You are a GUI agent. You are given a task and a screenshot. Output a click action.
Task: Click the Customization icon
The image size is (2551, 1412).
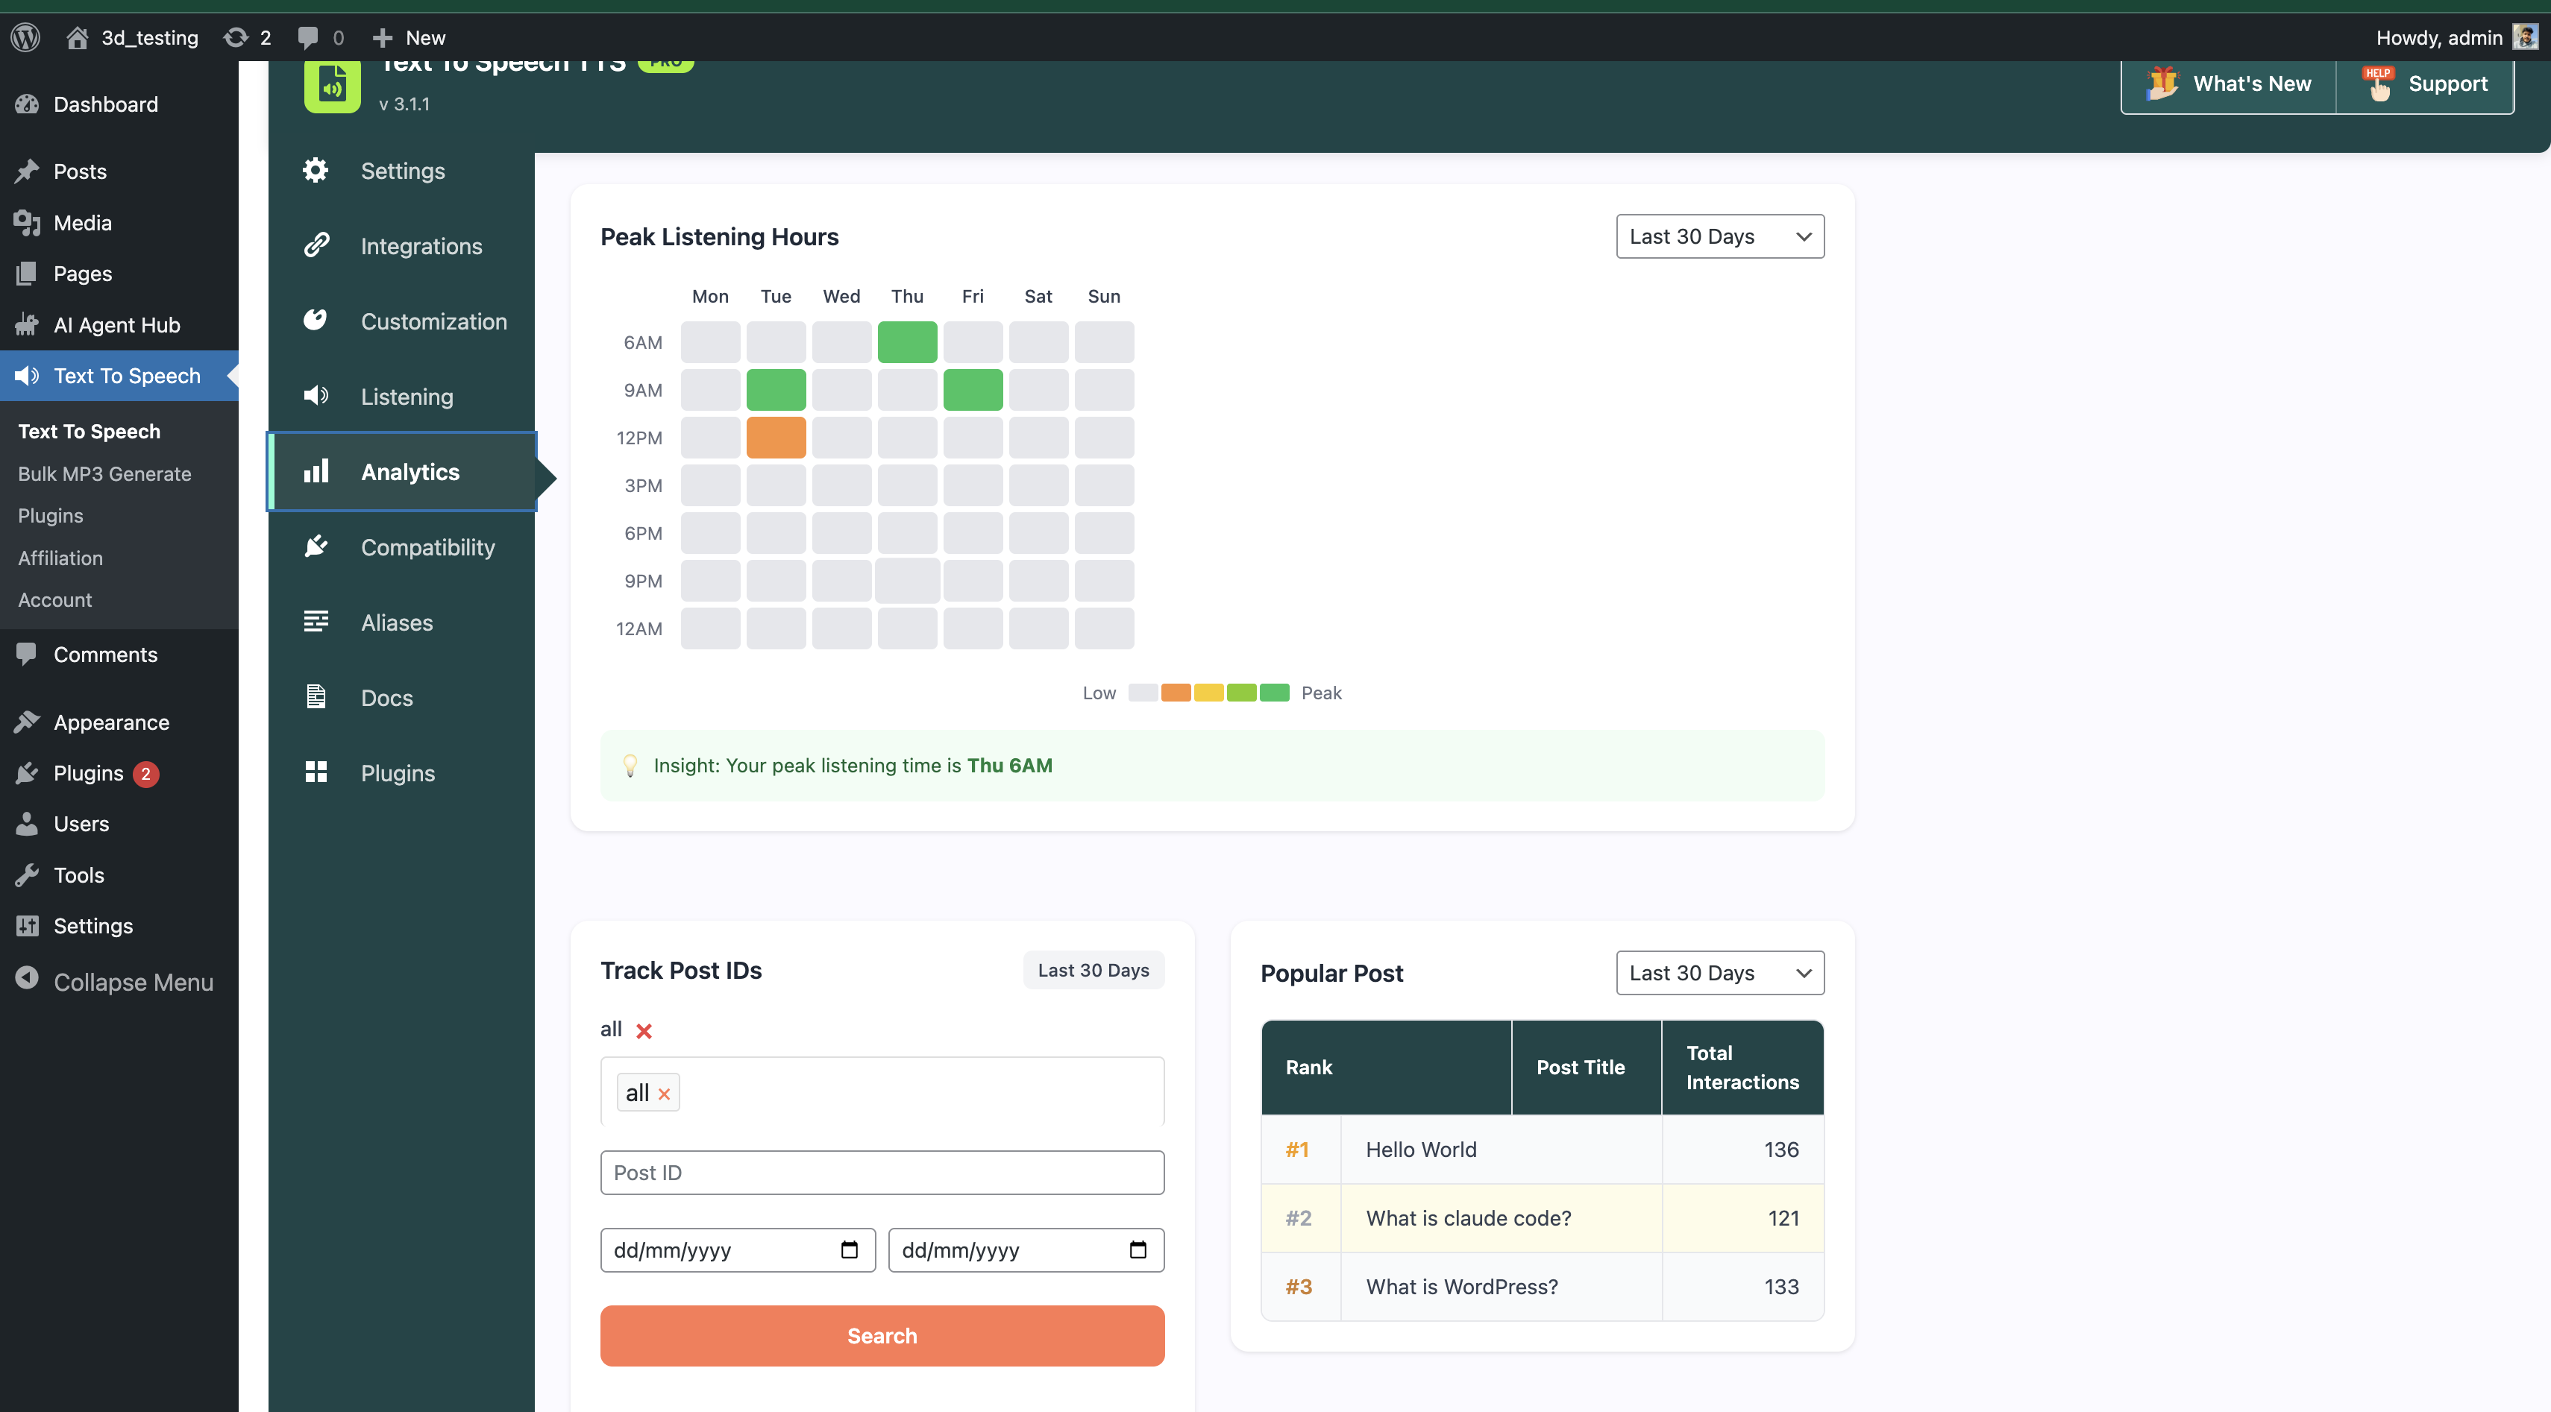(x=315, y=321)
